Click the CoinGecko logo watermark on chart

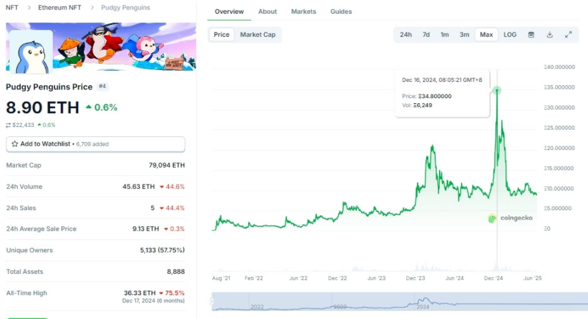(510, 218)
